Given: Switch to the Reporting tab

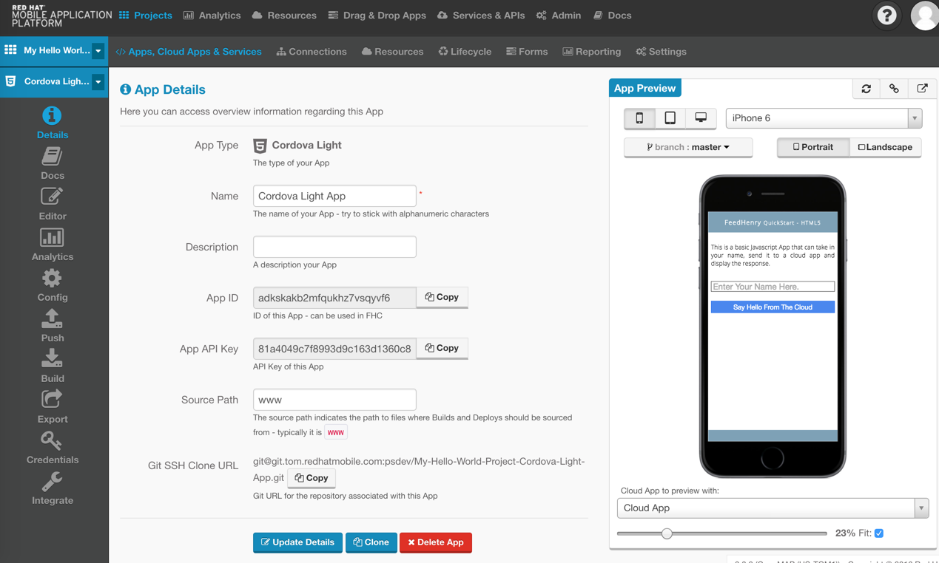Looking at the screenshot, I should (x=592, y=52).
